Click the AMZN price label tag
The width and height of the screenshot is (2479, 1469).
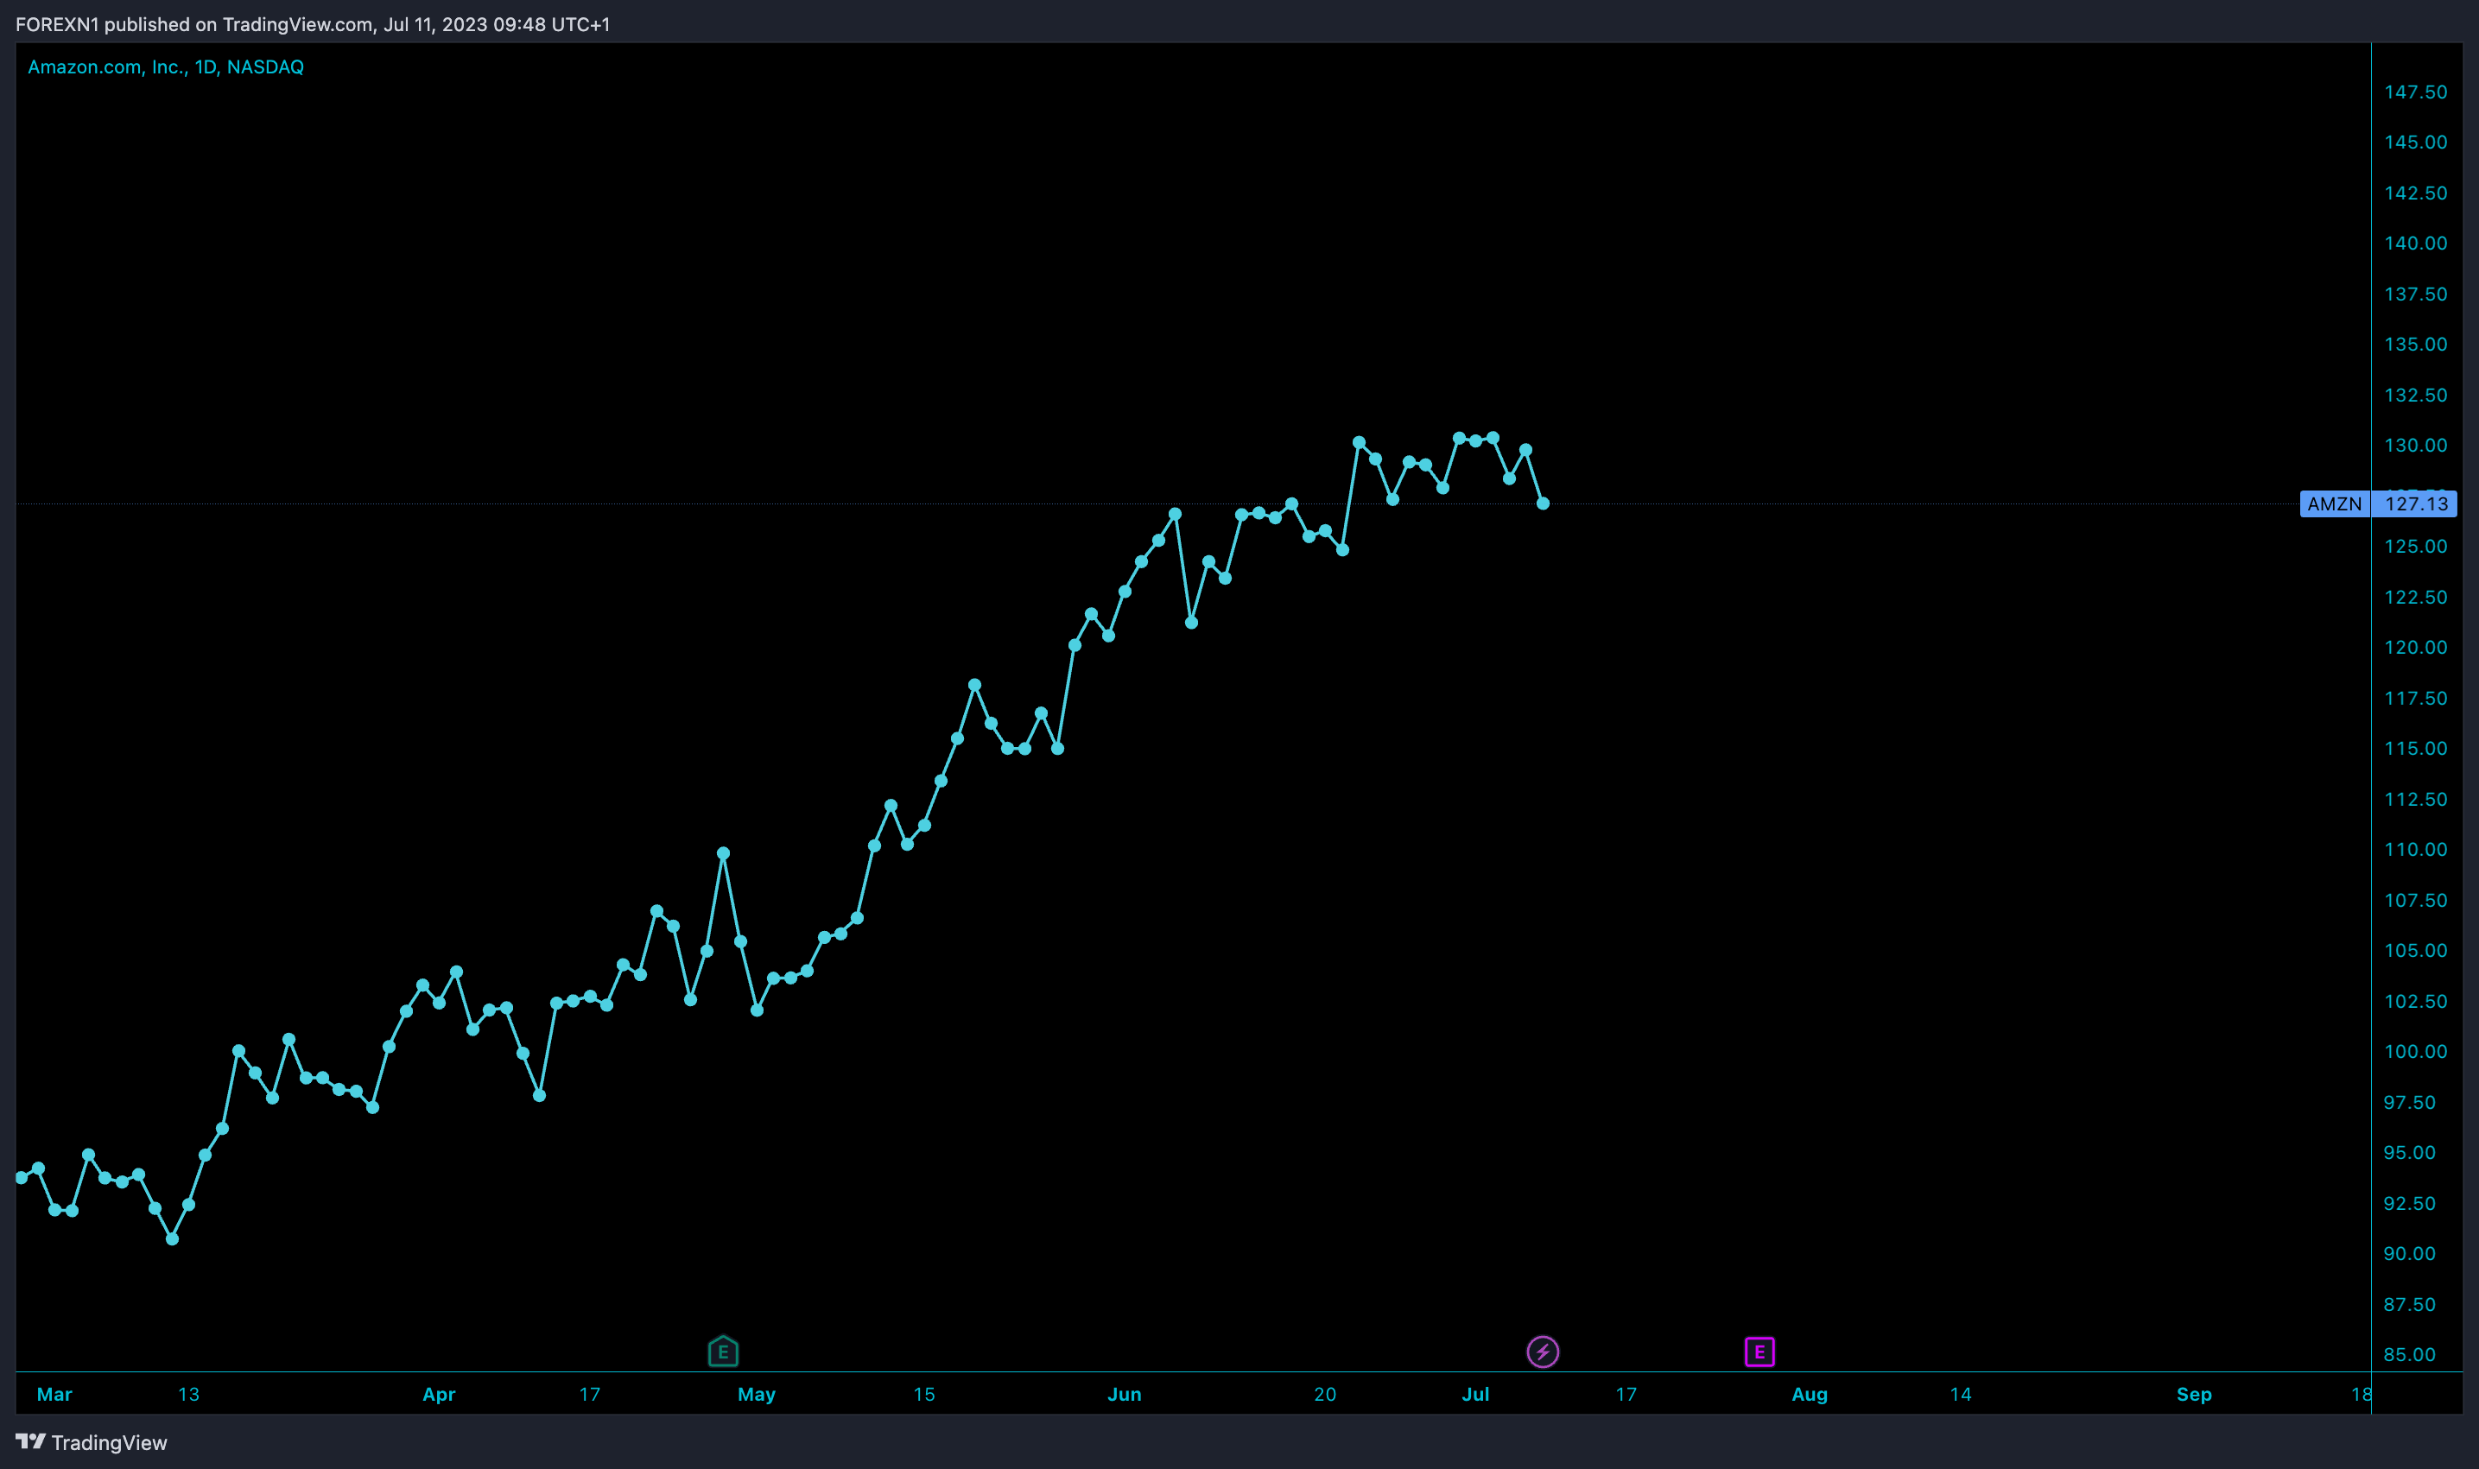[2335, 503]
